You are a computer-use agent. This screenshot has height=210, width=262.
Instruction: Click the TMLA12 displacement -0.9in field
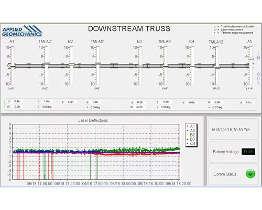[217, 102]
